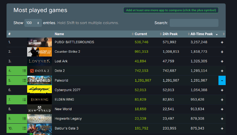The width and height of the screenshot is (237, 135).
Task: Open the Counter-Strike 2 thumbnail image
Action: tap(39, 52)
